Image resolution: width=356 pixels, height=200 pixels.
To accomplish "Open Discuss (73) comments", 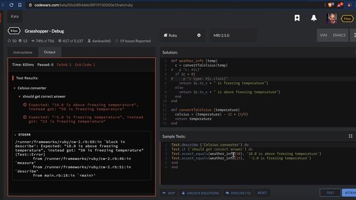I will 238,193.
